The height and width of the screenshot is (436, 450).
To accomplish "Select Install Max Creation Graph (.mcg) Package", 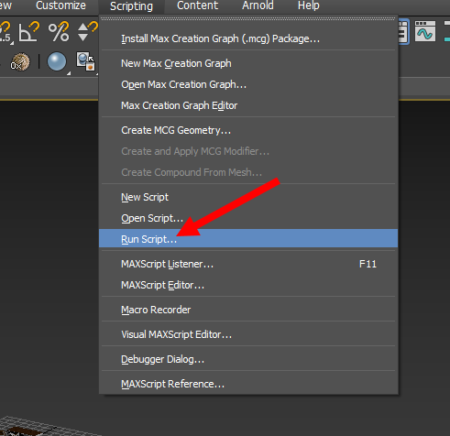I will pyautogui.click(x=248, y=38).
